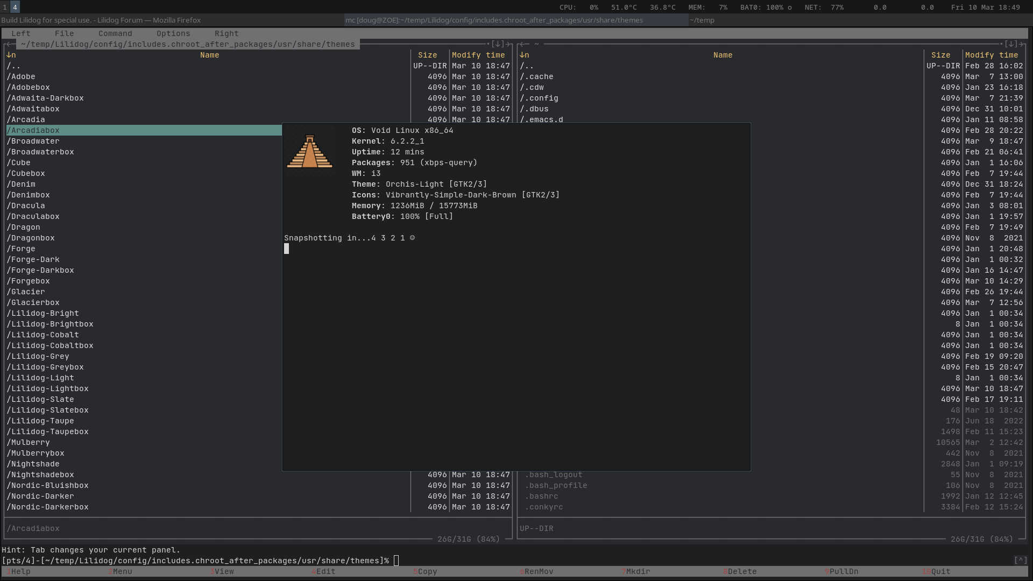Image resolution: width=1033 pixels, height=581 pixels.
Task: Click the Void Linux pyramid logo
Action: click(x=309, y=152)
